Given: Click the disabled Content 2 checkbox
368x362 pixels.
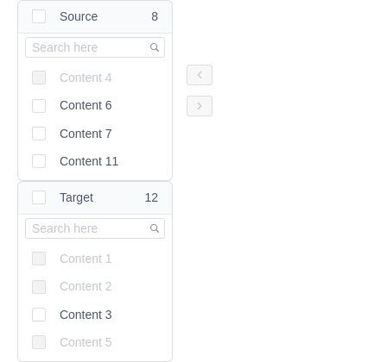Looking at the screenshot, I should tap(39, 287).
